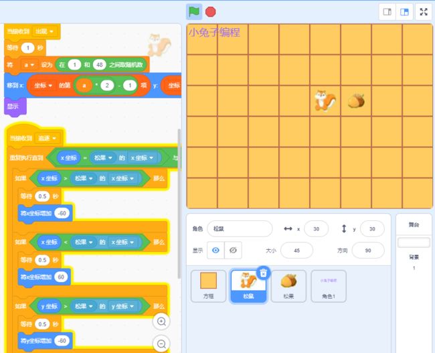Click change y by -60 value
435x353 pixels.
[62, 341]
